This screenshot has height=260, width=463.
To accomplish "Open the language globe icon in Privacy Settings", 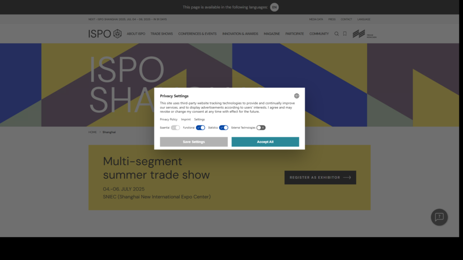I will 297,96.
